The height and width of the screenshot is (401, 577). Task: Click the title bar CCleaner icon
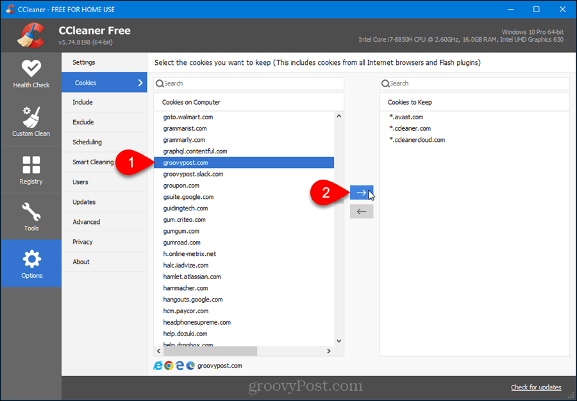10,9
